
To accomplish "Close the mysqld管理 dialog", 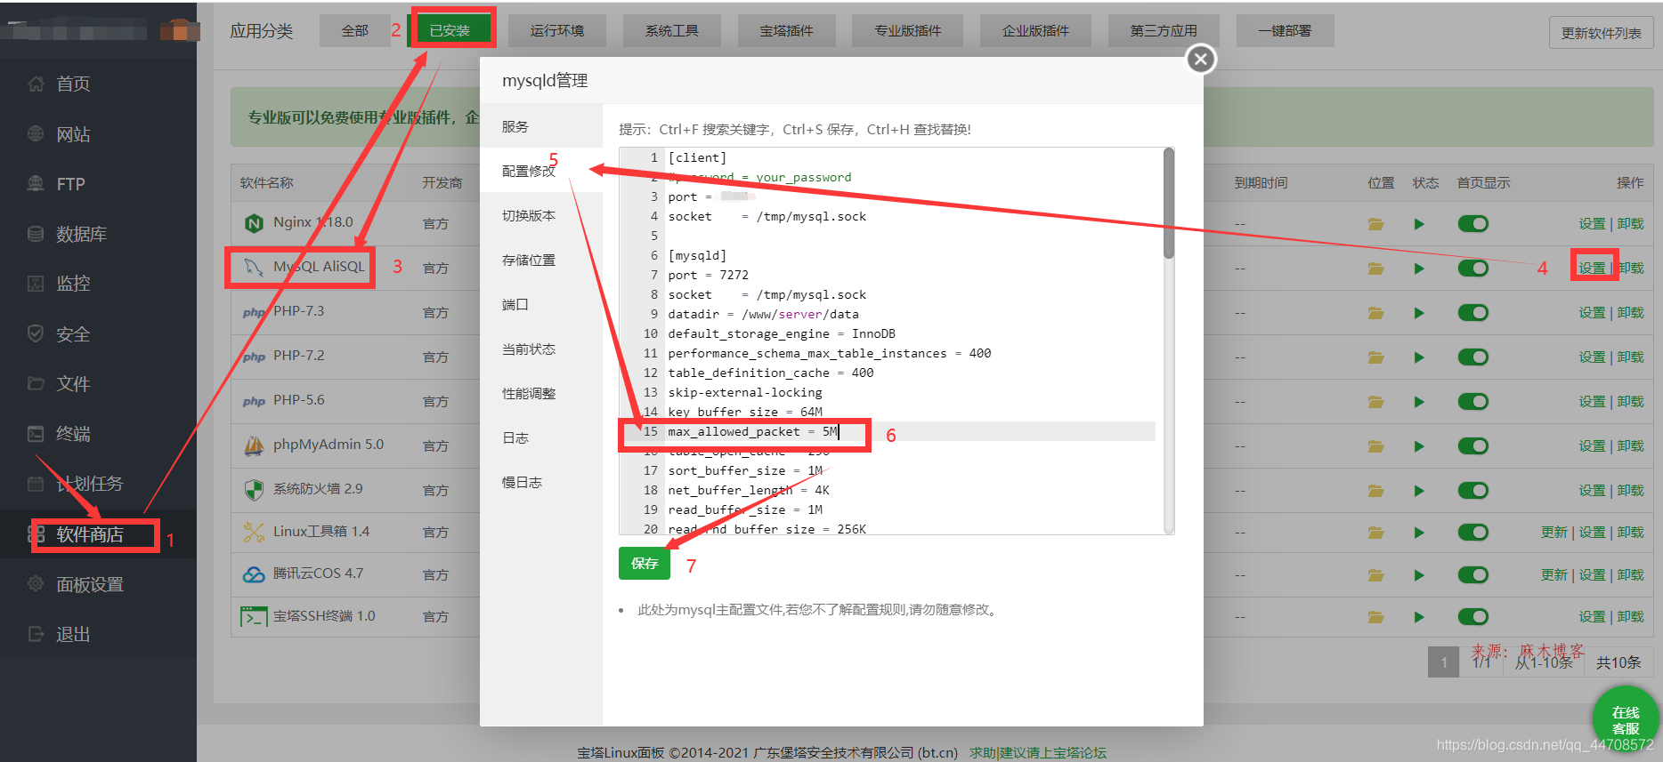I will pos(1201,60).
